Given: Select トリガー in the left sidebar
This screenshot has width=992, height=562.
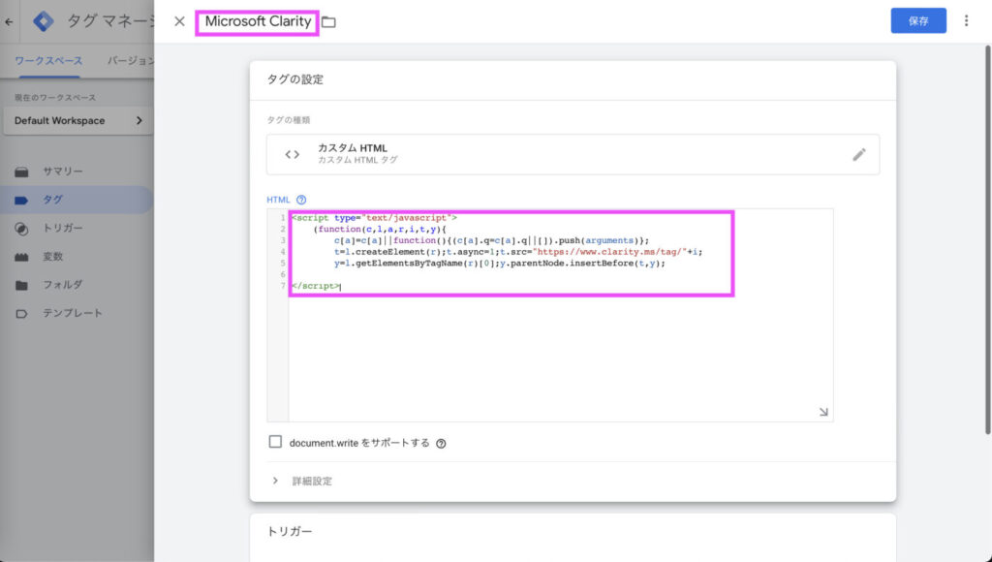Looking at the screenshot, I should [62, 229].
